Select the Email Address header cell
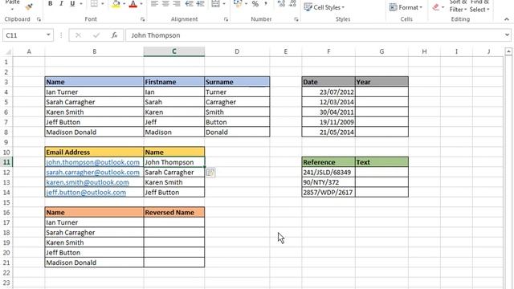514x289 pixels. 94,152
